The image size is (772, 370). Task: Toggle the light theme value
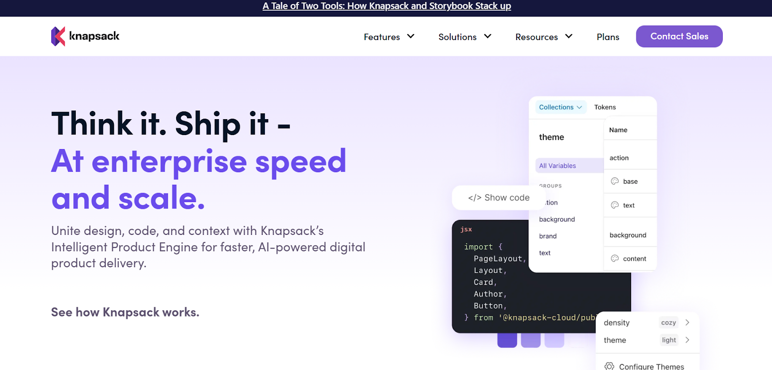[669, 340]
